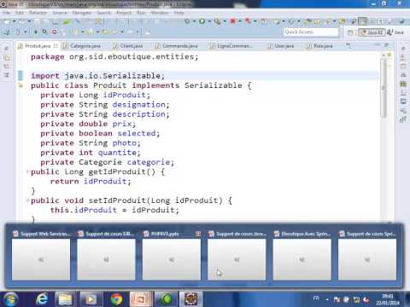Open Windows Explorer from taskbar

click(65, 299)
